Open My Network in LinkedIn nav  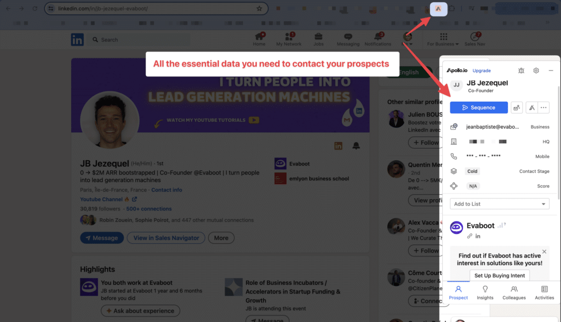[x=289, y=39]
